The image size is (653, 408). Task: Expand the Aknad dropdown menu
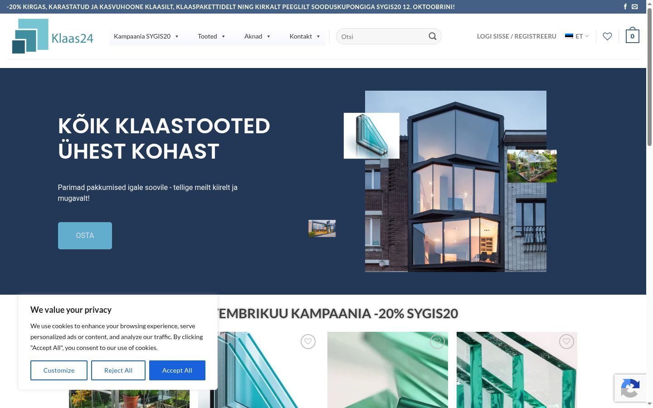click(257, 36)
